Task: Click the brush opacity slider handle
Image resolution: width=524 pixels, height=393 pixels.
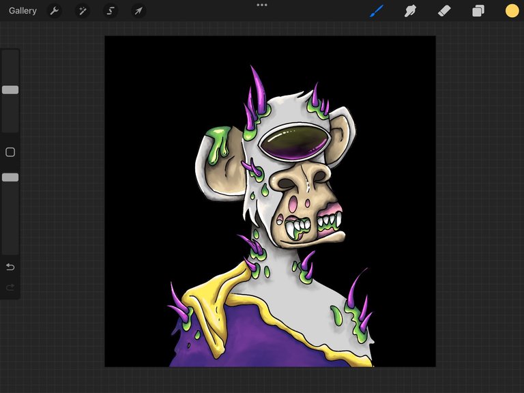Action: pos(10,177)
